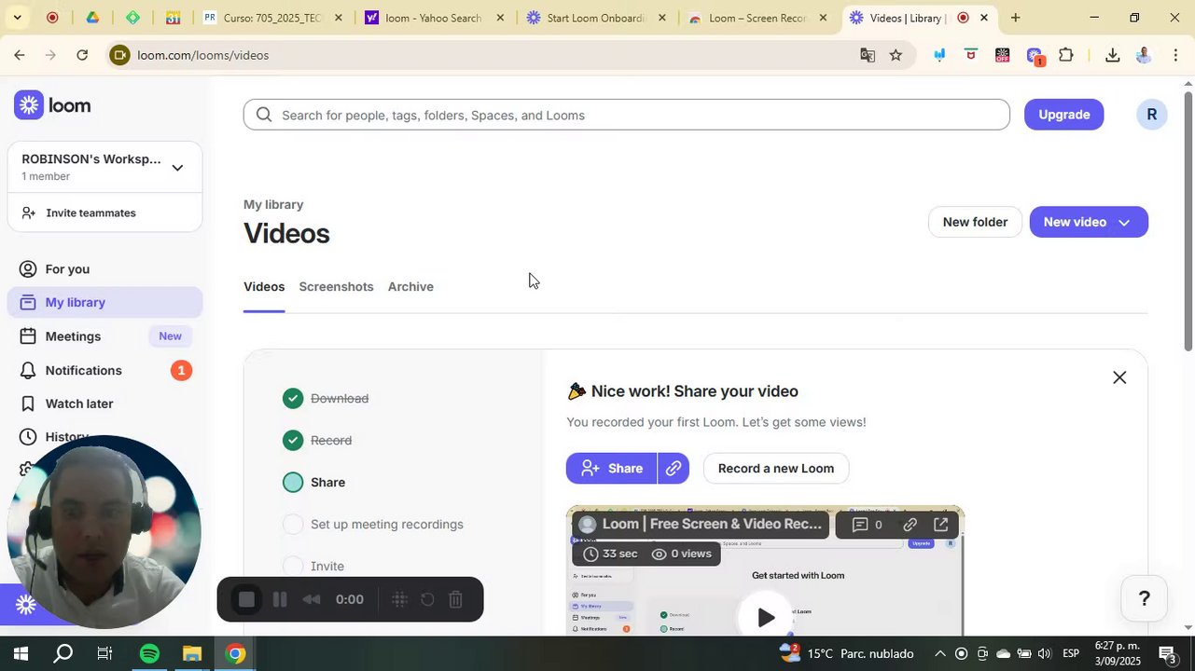This screenshot has height=671, width=1195.
Task: Delete recording with the trash icon
Action: click(456, 600)
